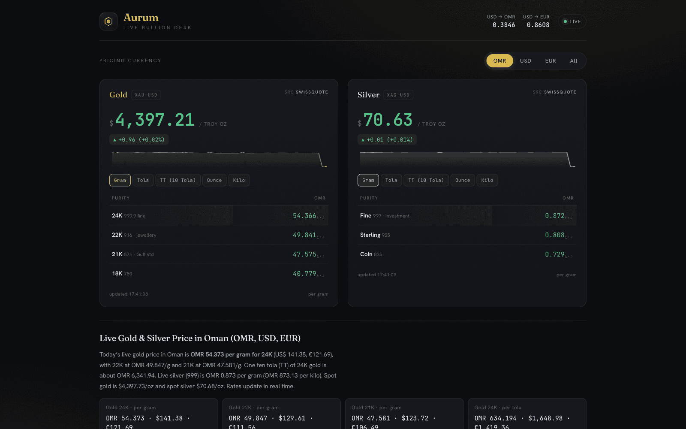Click the Fine 999 investment row
Screen dimensions: 686x429
467,215
